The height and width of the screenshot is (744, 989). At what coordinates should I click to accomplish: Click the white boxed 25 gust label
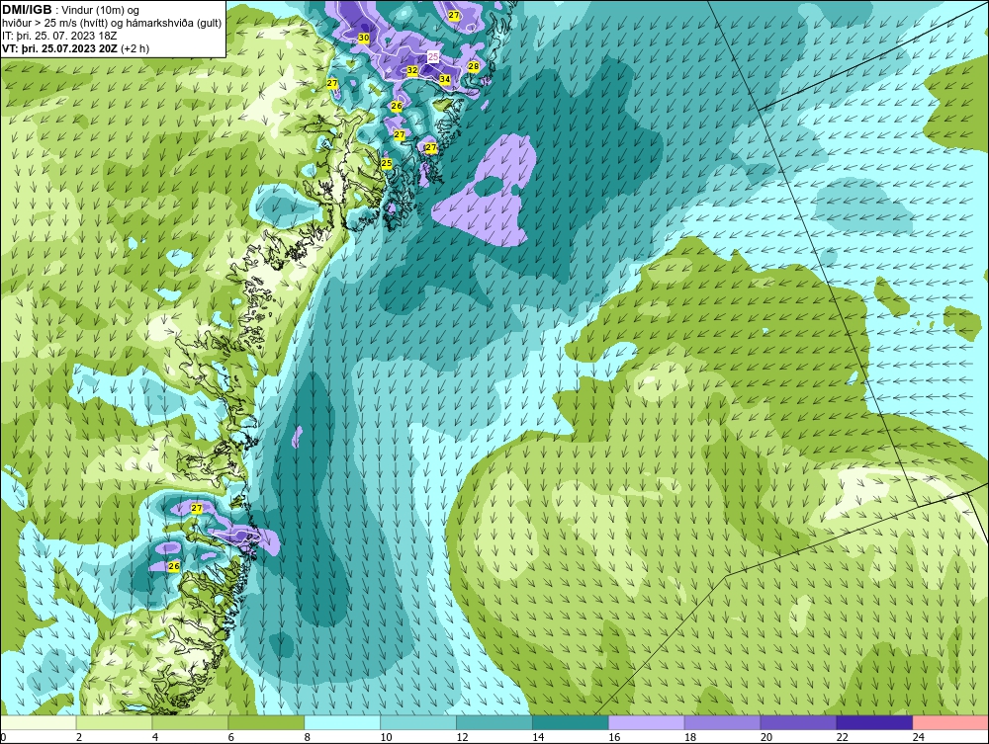point(433,56)
